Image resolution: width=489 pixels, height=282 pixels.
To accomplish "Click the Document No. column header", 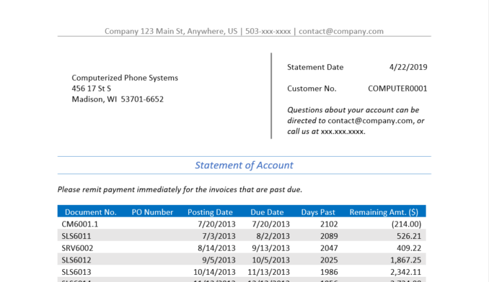I will pyautogui.click(x=90, y=212).
